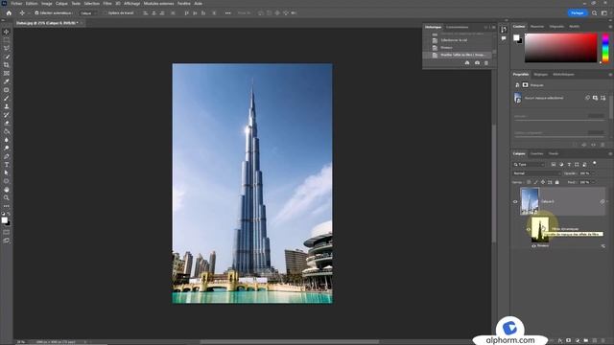
Task: Toggle visibility of the Niveaux smart filter
Action: coord(533,246)
